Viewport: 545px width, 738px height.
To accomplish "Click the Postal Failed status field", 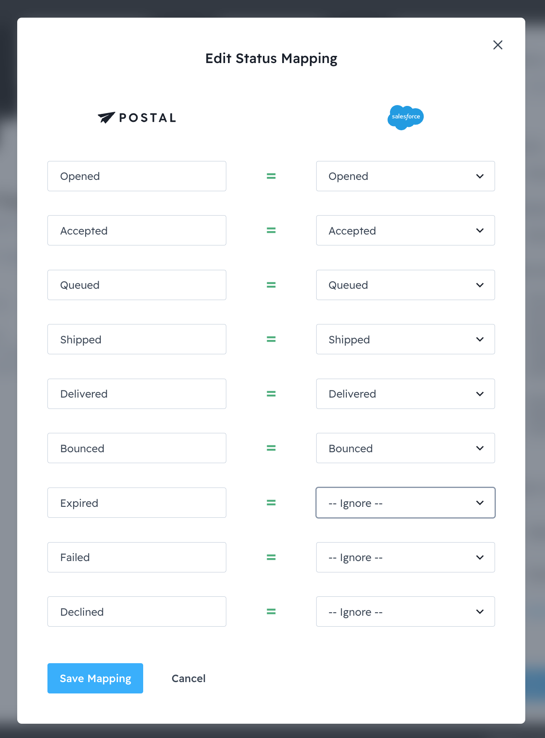I will [137, 557].
